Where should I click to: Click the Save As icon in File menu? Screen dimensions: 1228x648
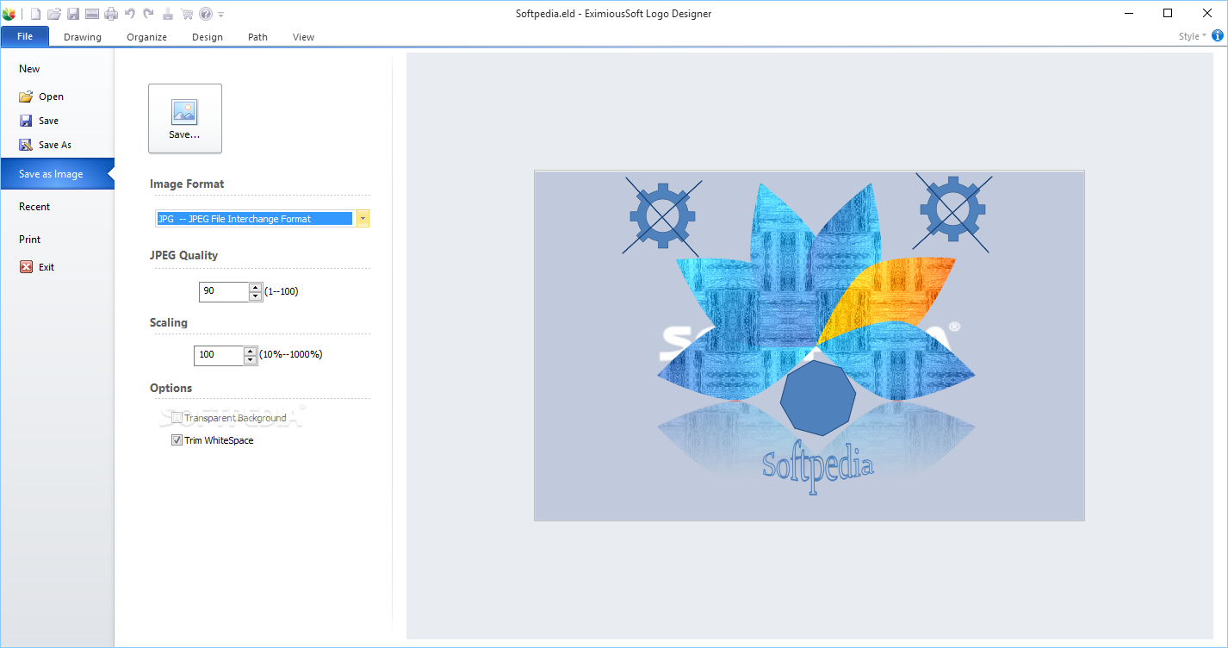(x=26, y=145)
